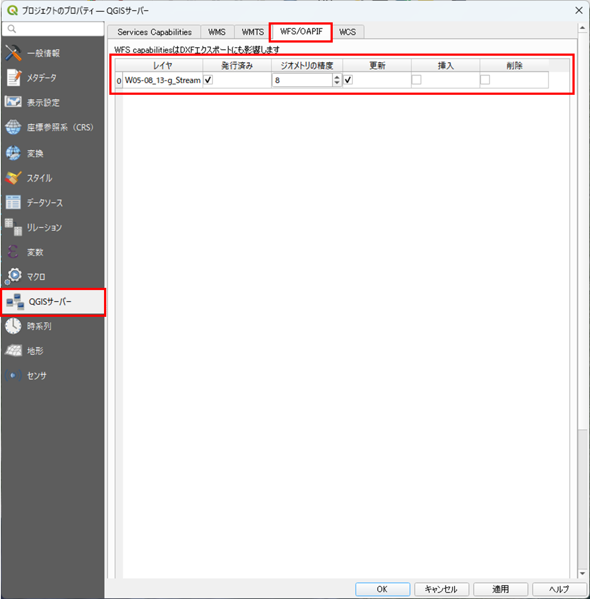Open the 時系列 (Temporal) settings section
The image size is (590, 599).
(x=39, y=326)
